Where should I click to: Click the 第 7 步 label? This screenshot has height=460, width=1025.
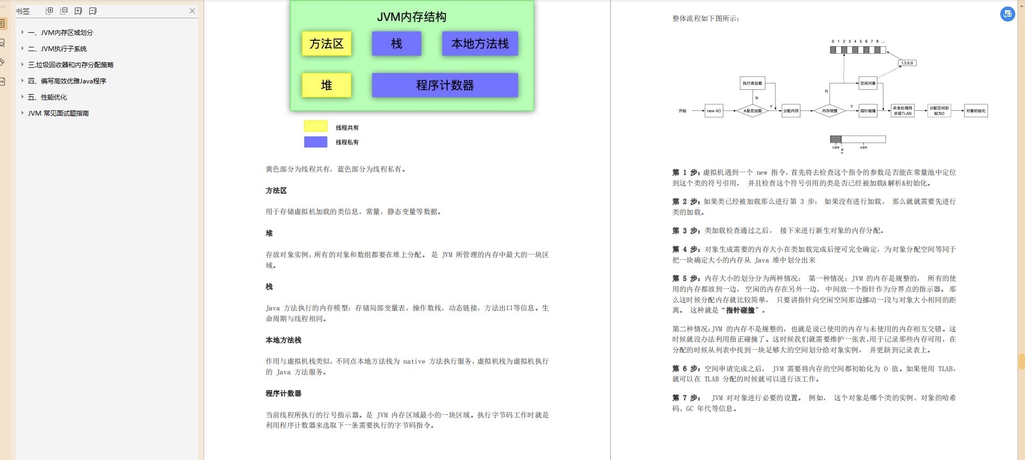coord(686,398)
